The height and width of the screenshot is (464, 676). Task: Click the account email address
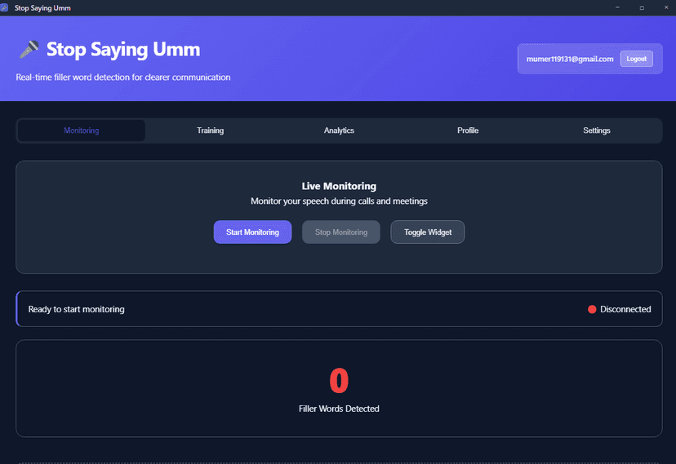[x=570, y=59]
